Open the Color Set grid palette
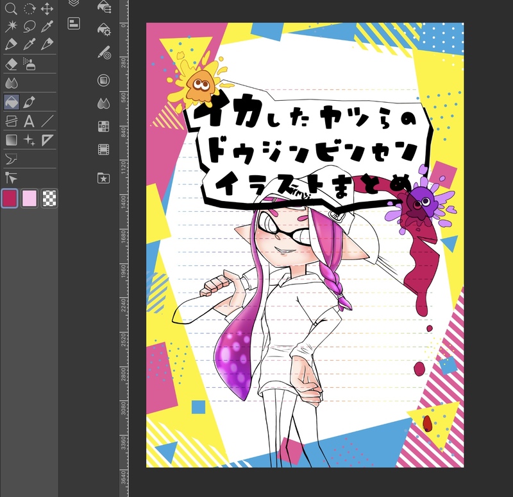The height and width of the screenshot is (497, 513). [104, 126]
